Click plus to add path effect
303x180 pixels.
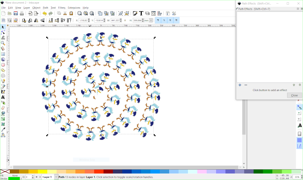point(240,85)
